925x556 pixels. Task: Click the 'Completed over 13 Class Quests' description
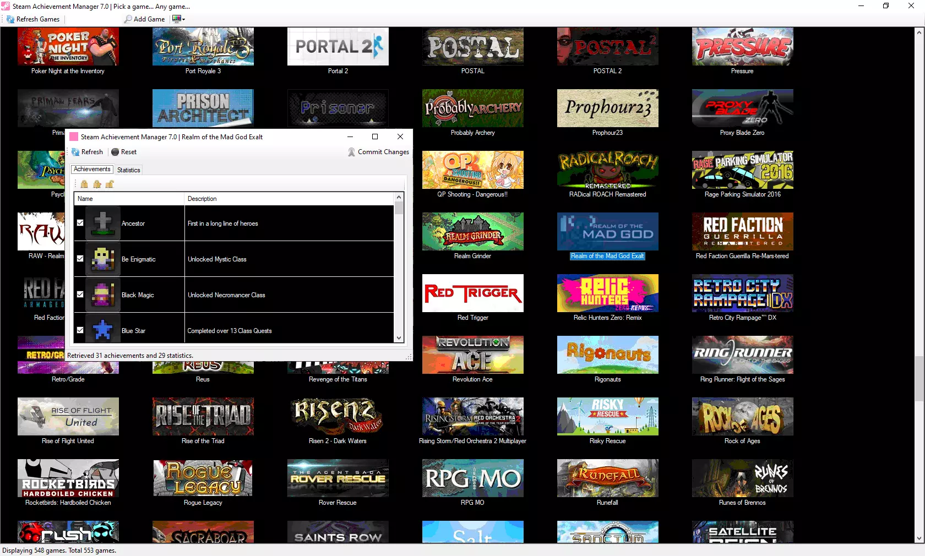tap(230, 331)
